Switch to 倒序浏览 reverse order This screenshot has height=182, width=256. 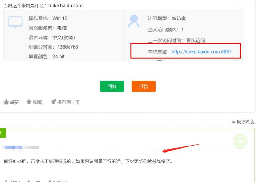243,122
